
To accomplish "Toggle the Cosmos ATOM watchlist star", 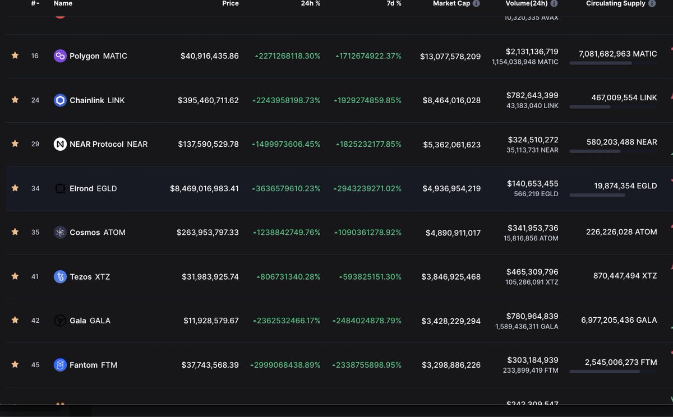I will tap(15, 231).
